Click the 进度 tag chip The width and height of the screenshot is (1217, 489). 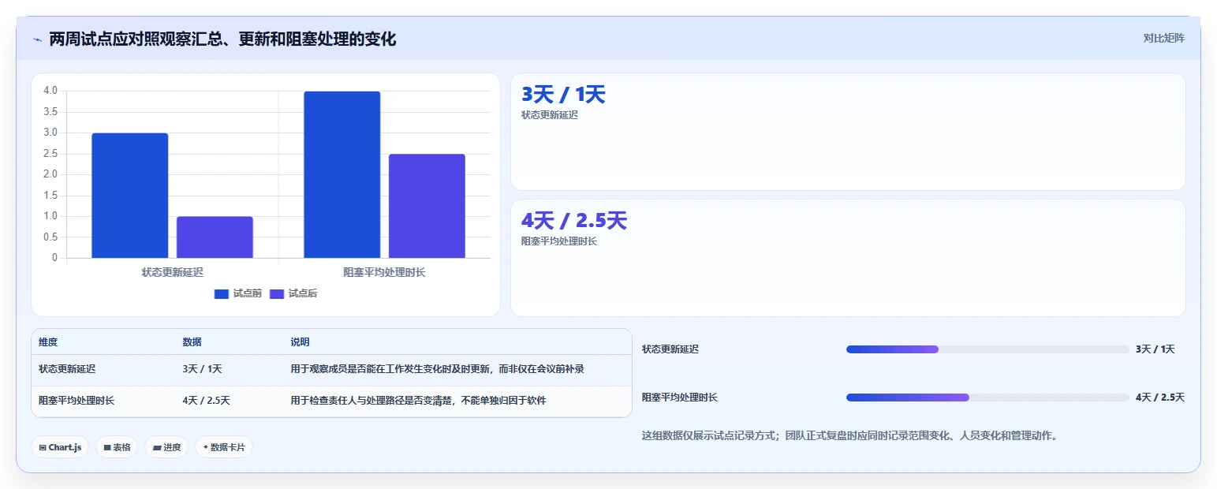coord(166,447)
